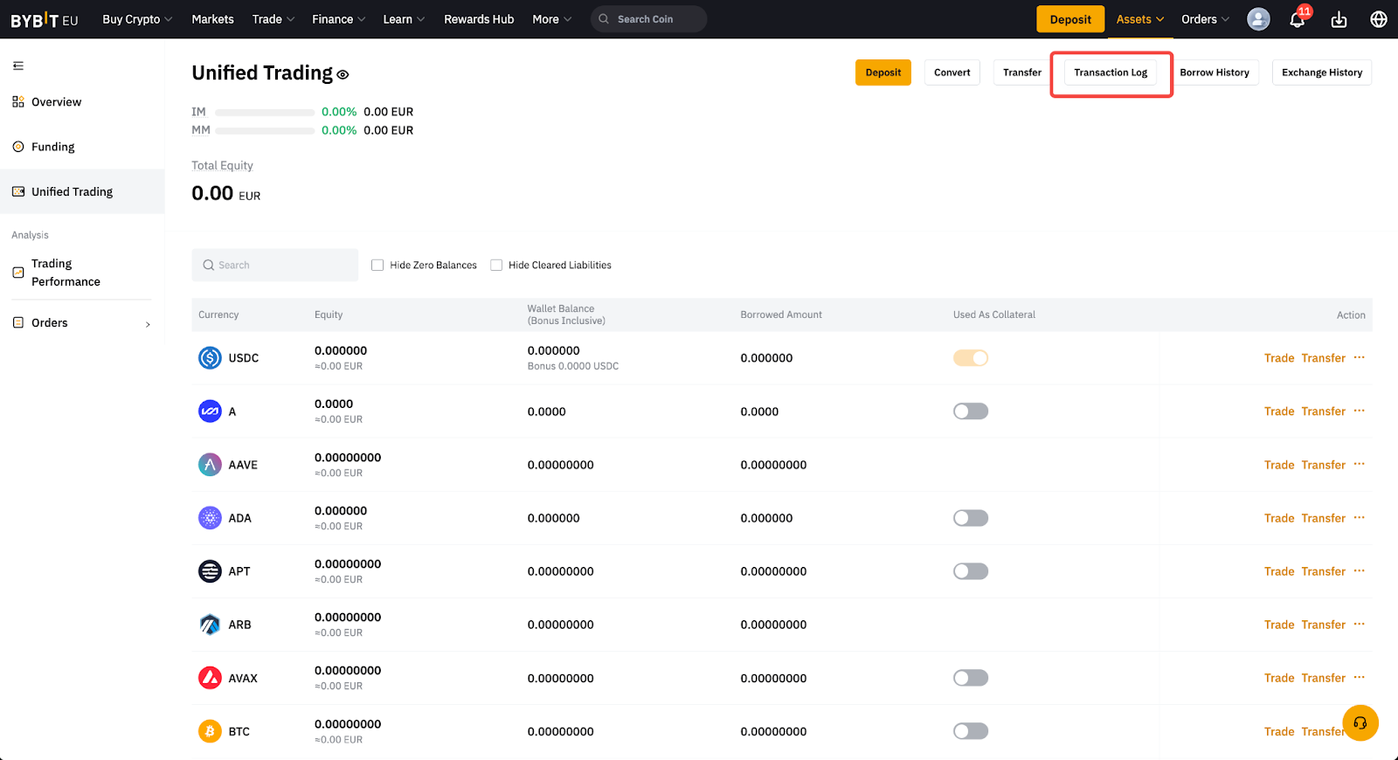Image resolution: width=1398 pixels, height=760 pixels.
Task: Collapse the sidebar menu icon
Action: point(18,66)
